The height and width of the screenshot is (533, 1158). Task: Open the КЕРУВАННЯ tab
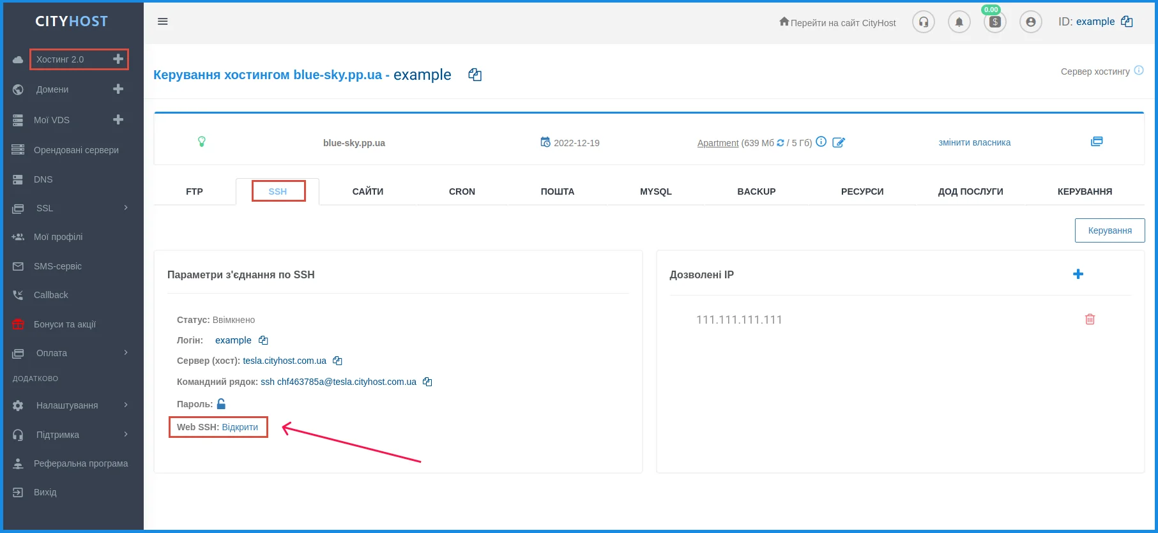click(1085, 191)
